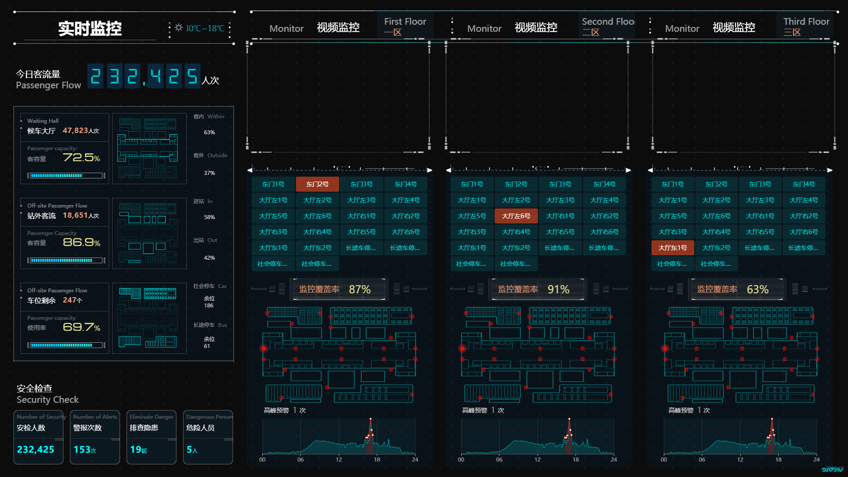The width and height of the screenshot is (848, 477).
Task: Open the First Floor video feed area
Action: click(x=338, y=96)
